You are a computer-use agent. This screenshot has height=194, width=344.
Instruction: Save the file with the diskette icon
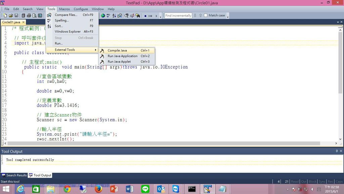pyautogui.click(x=16, y=15)
